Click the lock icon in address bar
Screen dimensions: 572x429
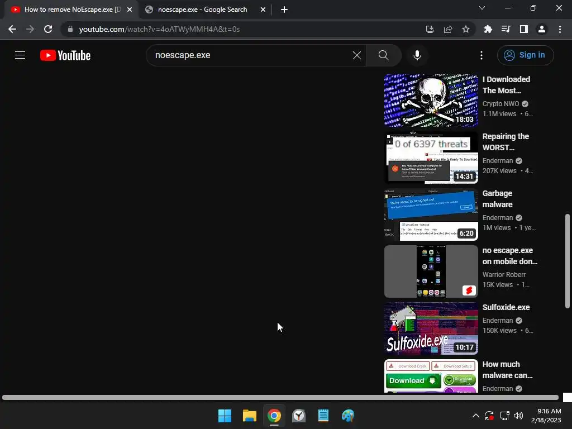pyautogui.click(x=70, y=29)
